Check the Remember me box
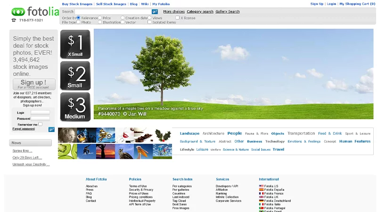The image size is (377, 212). tap(40, 124)
